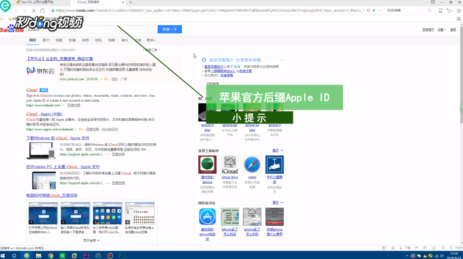Open the Windows Start menu
Image resolution: width=463 pixels, height=259 pixels.
(3, 255)
